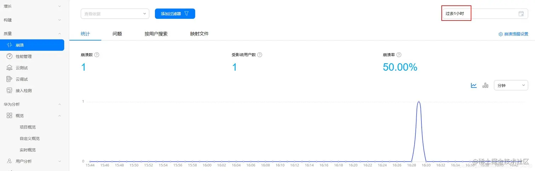Open the 崩溃 crash sidebar item
Viewport: 535px width, 171px height.
click(x=32, y=45)
